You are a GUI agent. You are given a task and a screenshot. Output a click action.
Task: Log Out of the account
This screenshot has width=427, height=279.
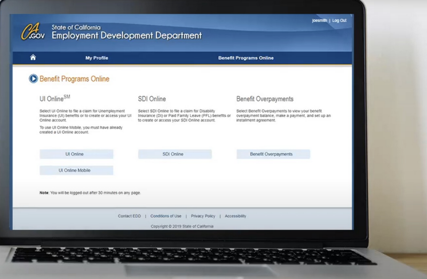point(339,21)
